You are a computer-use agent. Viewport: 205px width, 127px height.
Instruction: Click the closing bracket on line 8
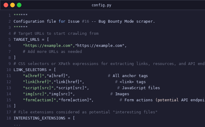(x=15, y=57)
